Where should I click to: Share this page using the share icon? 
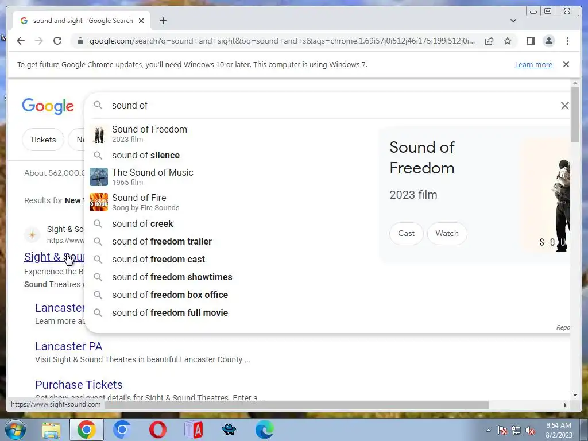(489, 41)
